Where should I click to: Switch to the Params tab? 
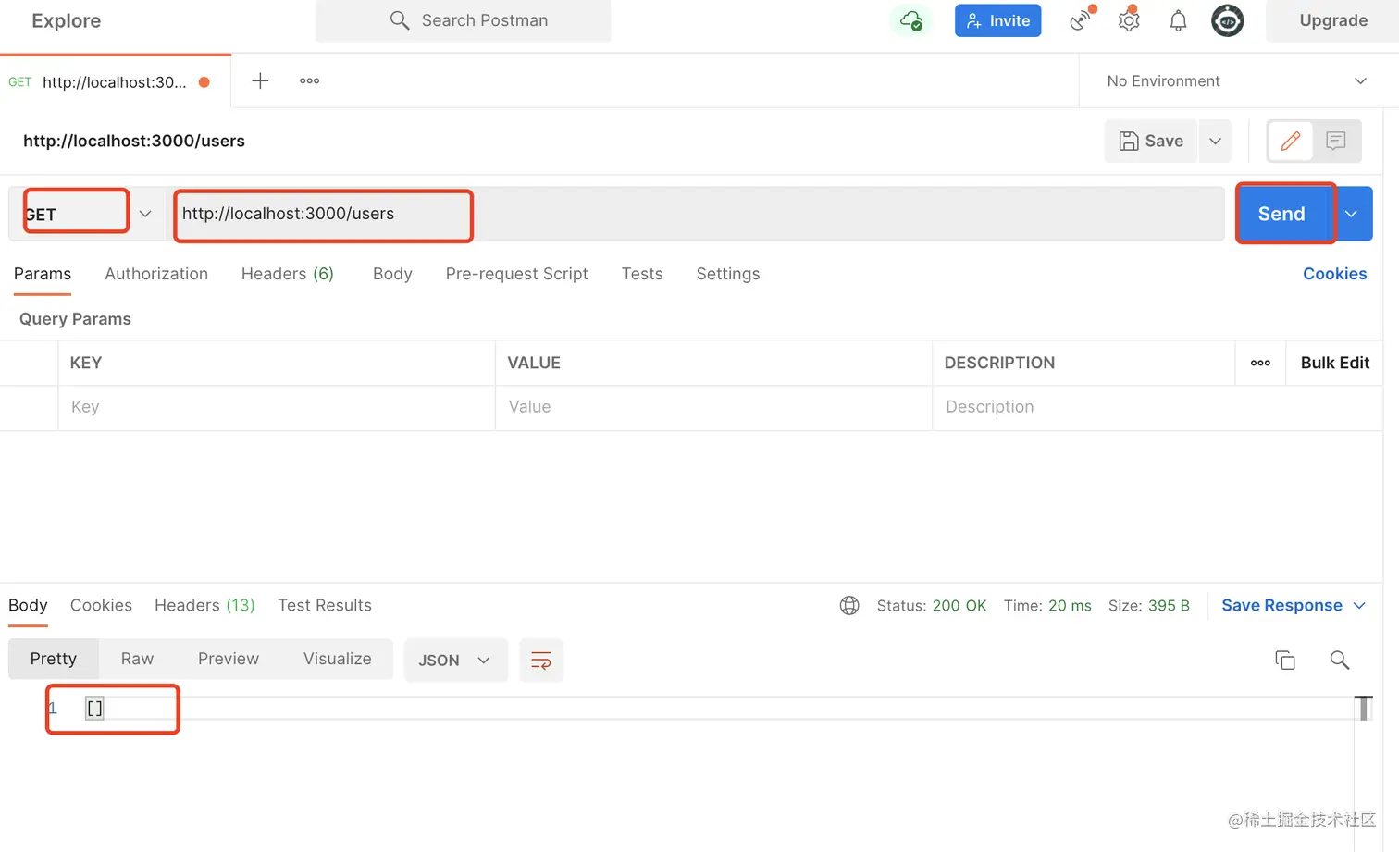pyautogui.click(x=43, y=274)
